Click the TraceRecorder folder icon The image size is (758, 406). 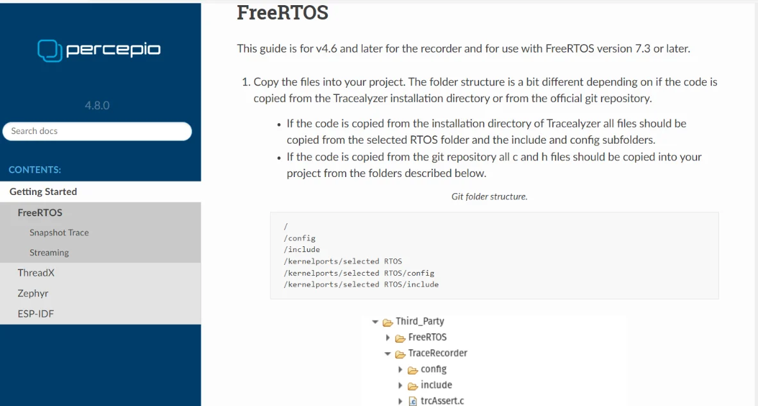[400, 354]
